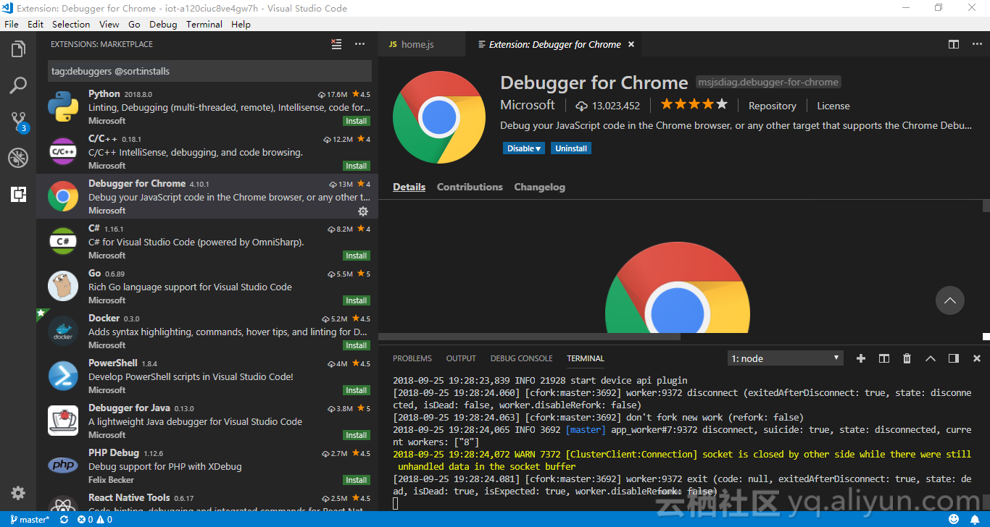The height and width of the screenshot is (527, 990).
Task: Open the Selection menu
Action: [x=71, y=24]
